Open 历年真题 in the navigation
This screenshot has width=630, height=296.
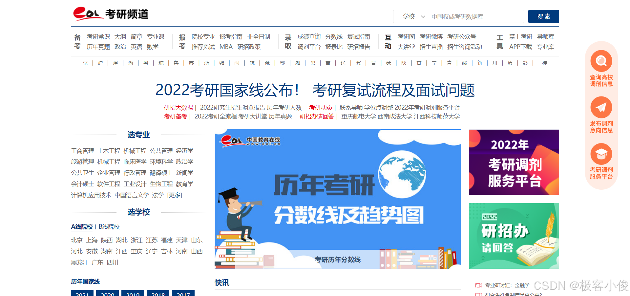pos(98,47)
